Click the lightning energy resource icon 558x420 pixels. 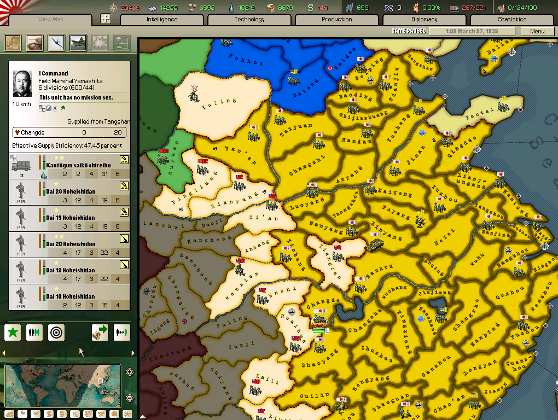coord(114,8)
